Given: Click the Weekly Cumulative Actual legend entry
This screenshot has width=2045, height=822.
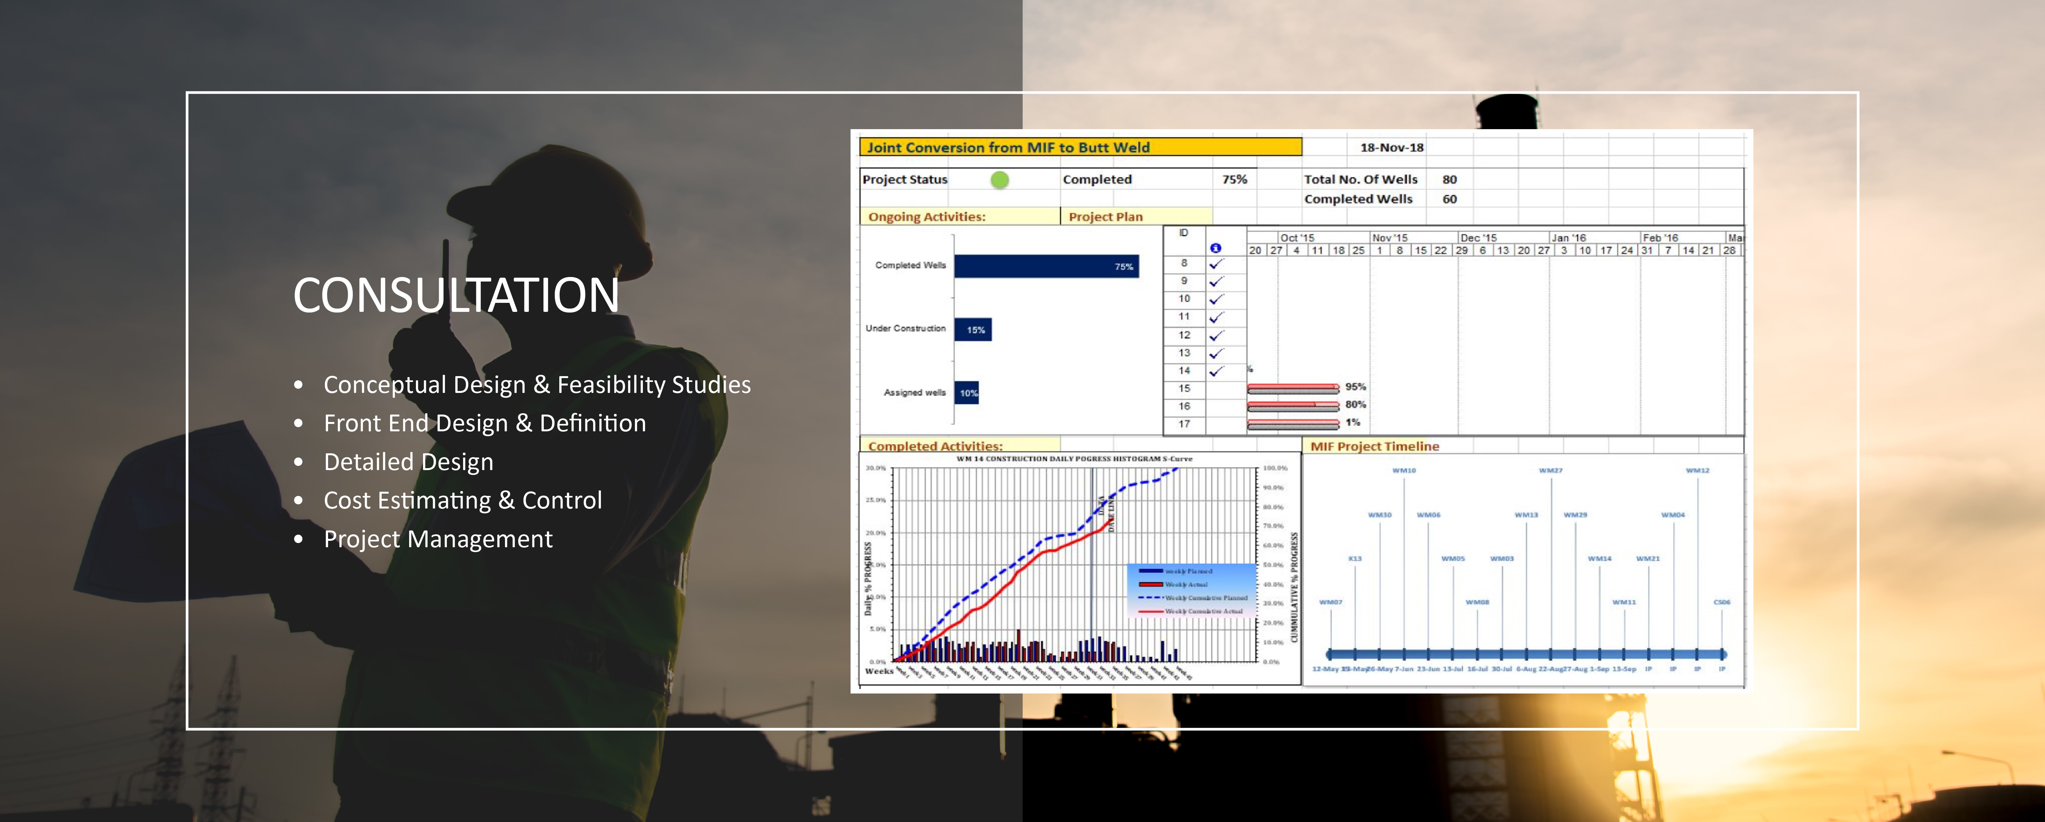Looking at the screenshot, I should pyautogui.click(x=1191, y=612).
